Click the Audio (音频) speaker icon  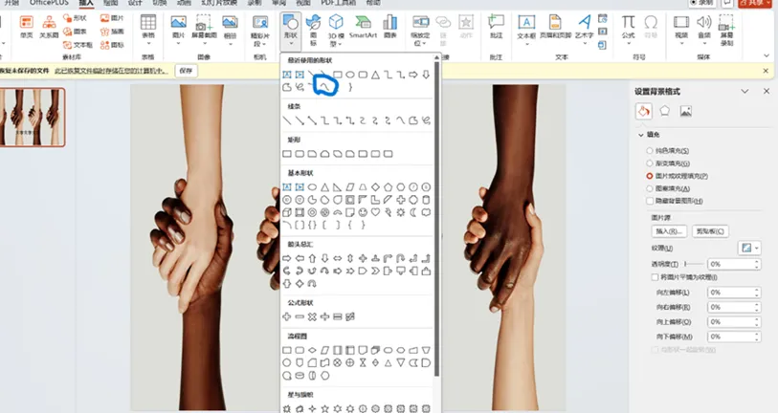coord(703,22)
